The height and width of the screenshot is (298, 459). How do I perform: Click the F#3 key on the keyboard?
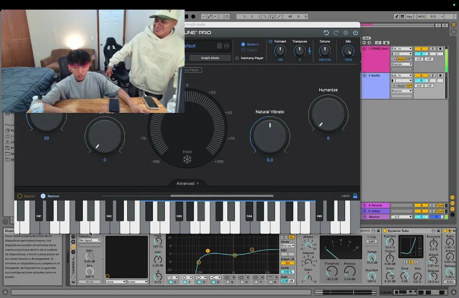[179, 211]
